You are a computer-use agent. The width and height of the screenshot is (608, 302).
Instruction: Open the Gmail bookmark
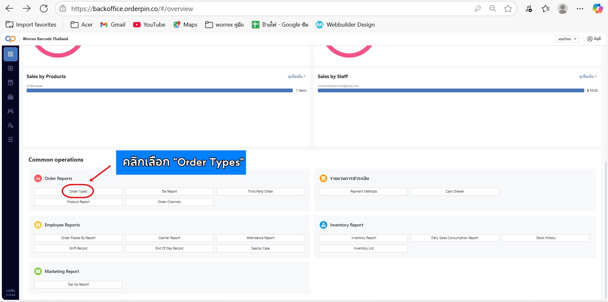click(x=113, y=25)
